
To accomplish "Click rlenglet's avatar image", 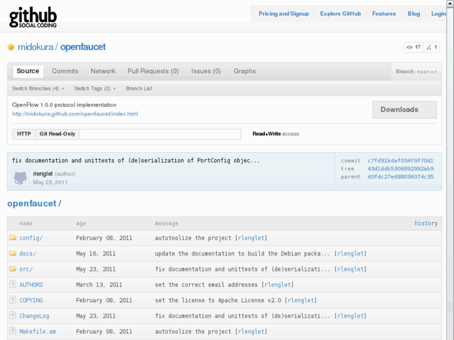I will 20,178.
